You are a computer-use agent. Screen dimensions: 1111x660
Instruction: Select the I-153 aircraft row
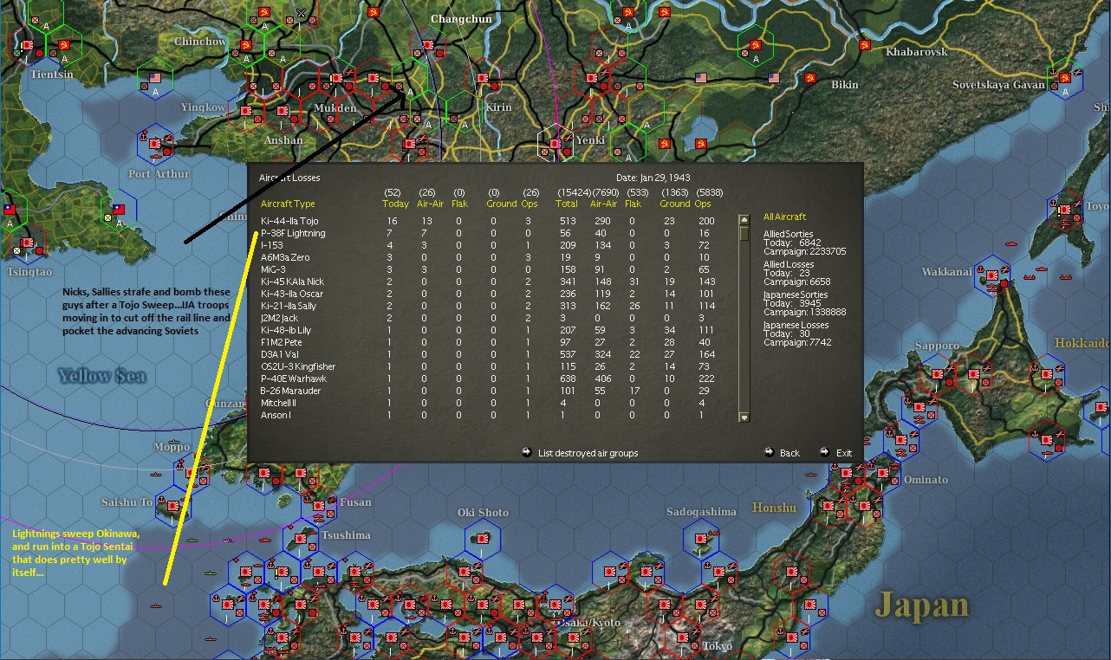[x=489, y=246]
